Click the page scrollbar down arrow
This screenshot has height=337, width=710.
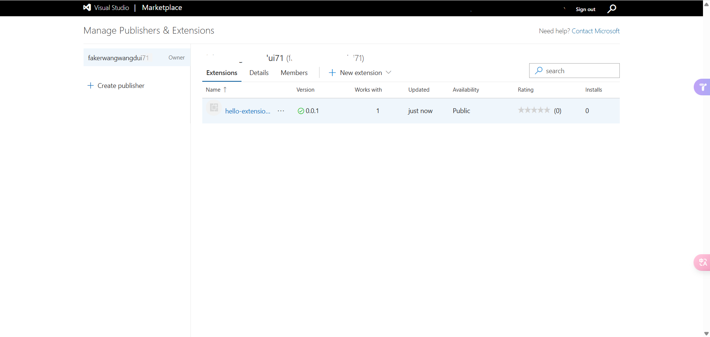tap(706, 333)
